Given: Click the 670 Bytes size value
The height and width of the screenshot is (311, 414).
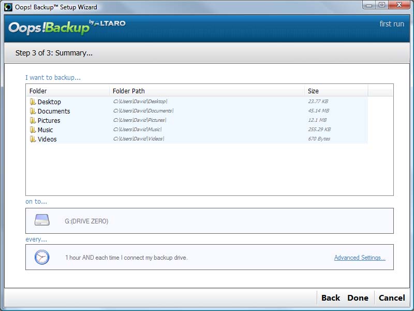Looking at the screenshot, I should 319,138.
